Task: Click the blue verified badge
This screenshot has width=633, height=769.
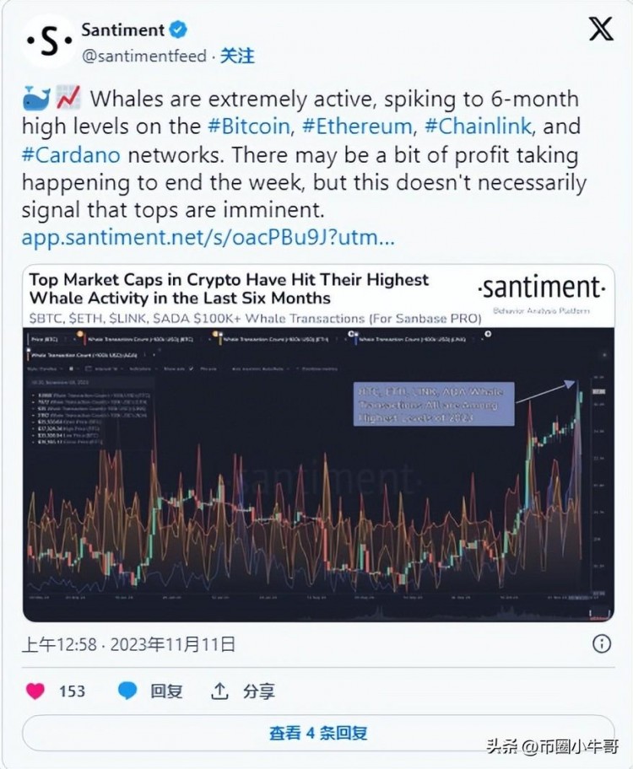Action: click(178, 30)
